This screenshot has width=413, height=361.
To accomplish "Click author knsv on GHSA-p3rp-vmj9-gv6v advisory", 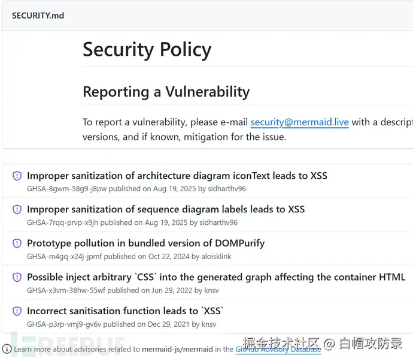I will tap(208, 324).
